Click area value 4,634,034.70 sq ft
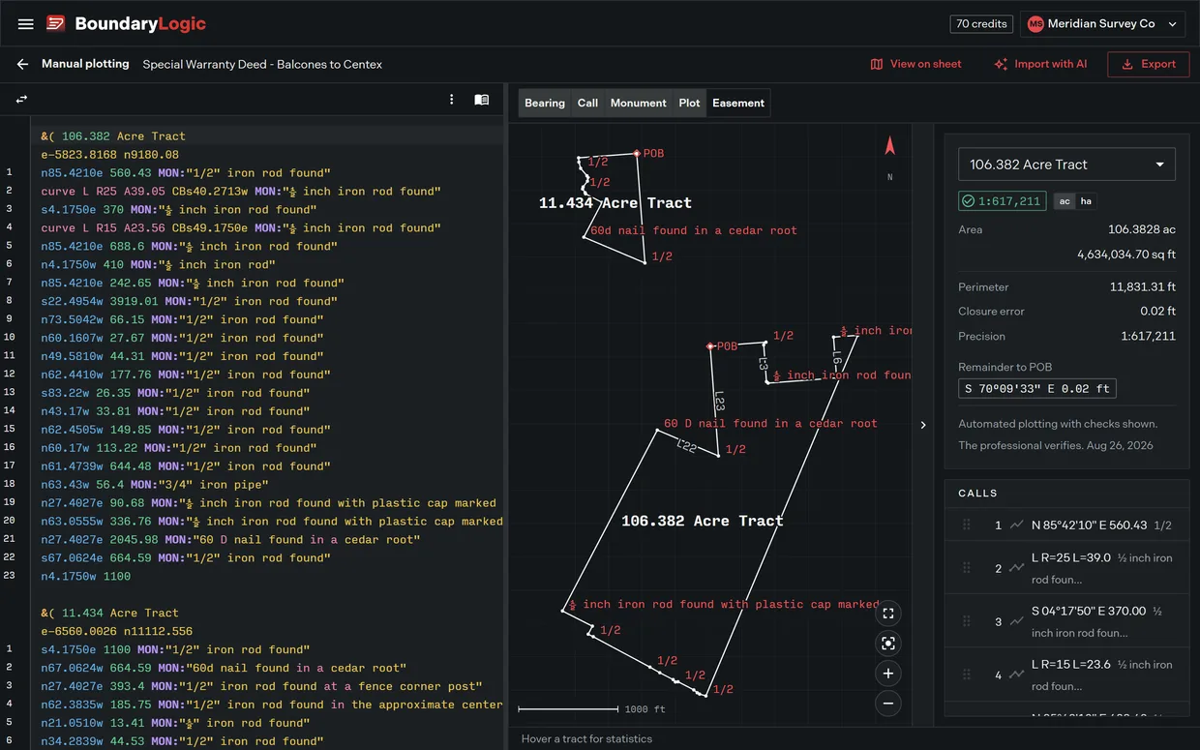 point(1126,255)
